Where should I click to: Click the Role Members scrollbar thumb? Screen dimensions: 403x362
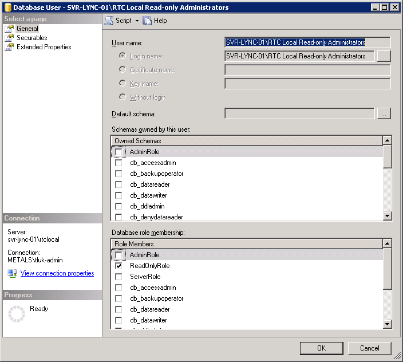[x=387, y=269]
